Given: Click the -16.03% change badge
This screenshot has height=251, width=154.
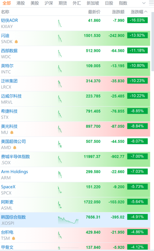Looking at the screenshot, I should coord(138,20).
